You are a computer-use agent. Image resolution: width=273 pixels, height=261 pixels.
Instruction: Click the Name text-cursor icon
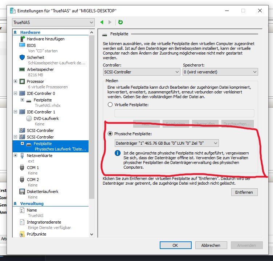tap(22, 210)
